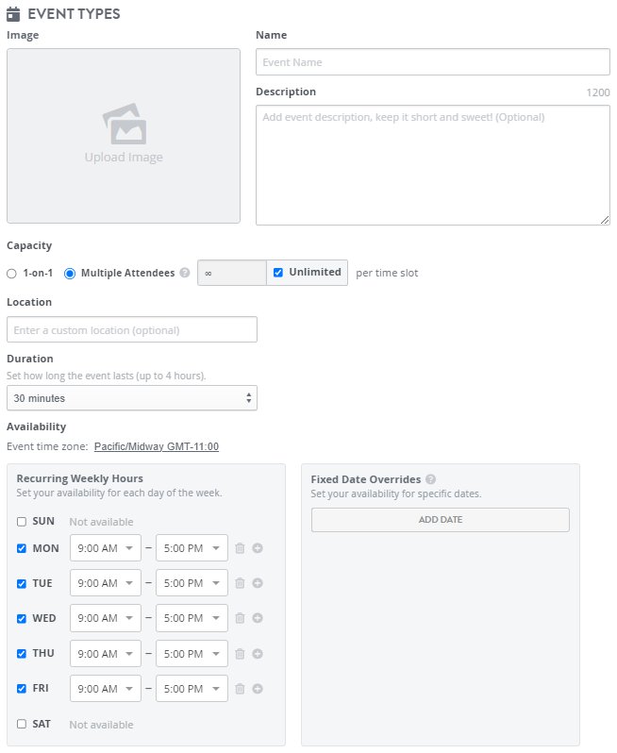Open Tuesday end time dropdown
Screen dimensions: 617x753
pyautogui.click(x=192, y=583)
